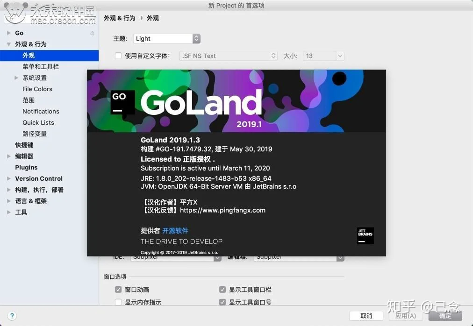Screen dimensions: 473x326
Task: Click the help question mark icon
Action: coord(12,316)
